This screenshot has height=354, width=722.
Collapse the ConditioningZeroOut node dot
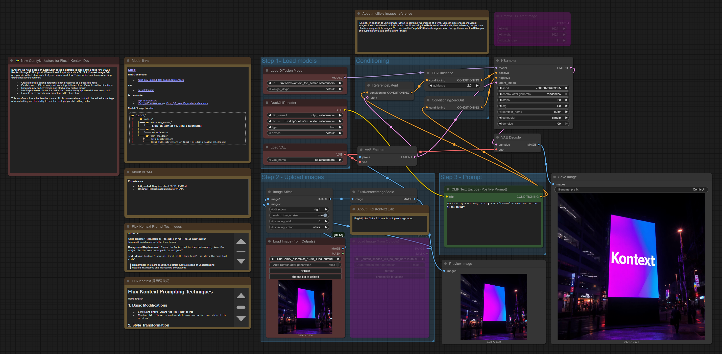tap(428, 100)
